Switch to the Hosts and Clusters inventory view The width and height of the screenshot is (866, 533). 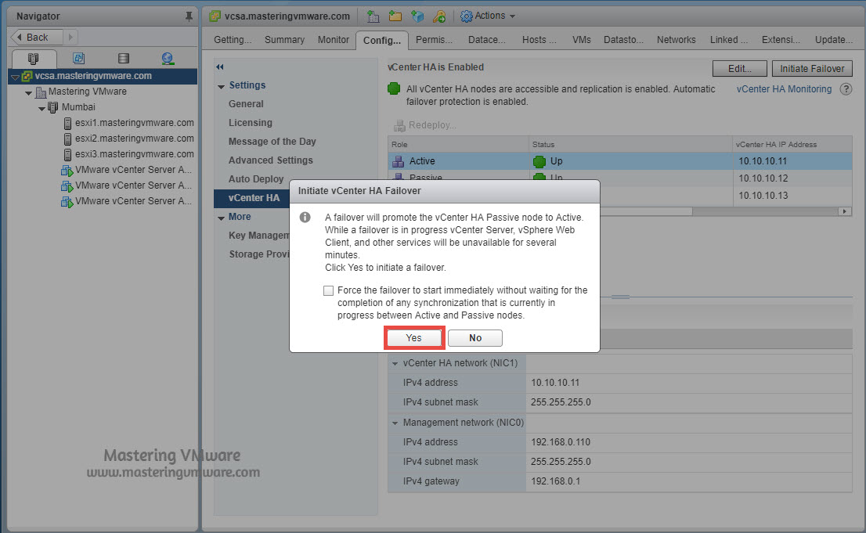click(x=33, y=58)
